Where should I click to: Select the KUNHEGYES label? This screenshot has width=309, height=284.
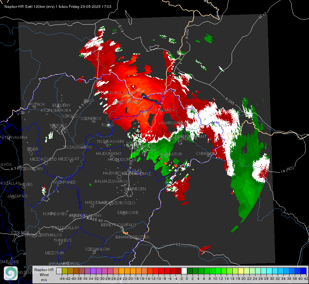55,214
